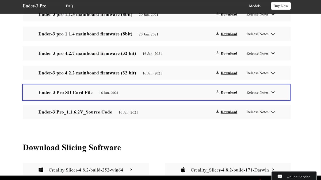
Task: Click the 16 Jan. 2021 date on 4.2.2 firmware
Action: (x=152, y=73)
